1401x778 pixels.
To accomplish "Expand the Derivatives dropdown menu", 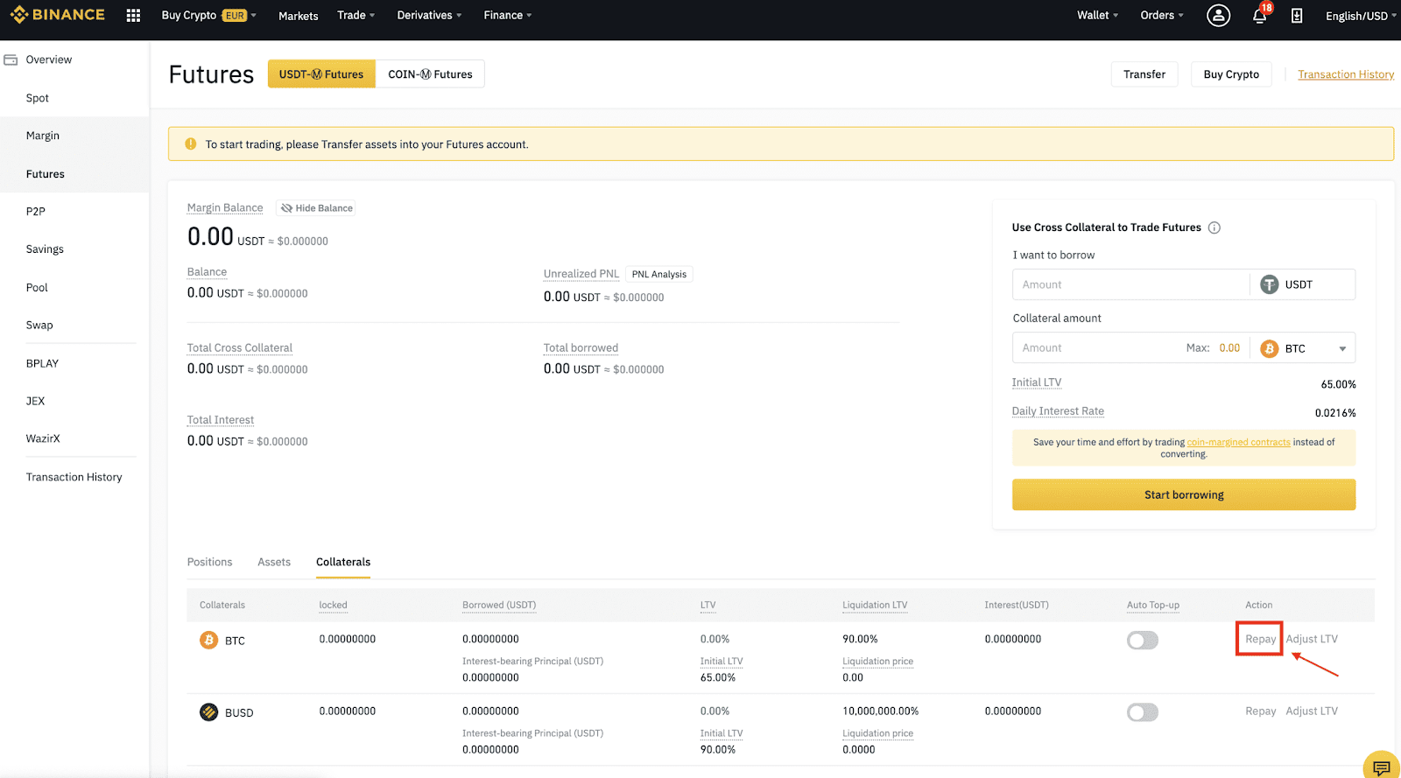I will [429, 16].
